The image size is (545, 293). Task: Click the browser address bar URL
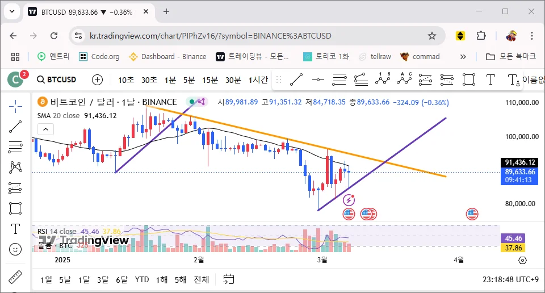tap(210, 36)
